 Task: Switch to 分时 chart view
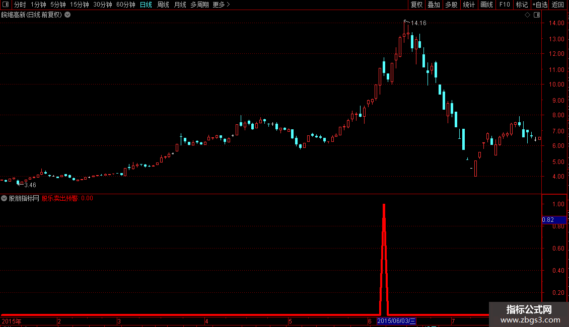(x=20, y=5)
